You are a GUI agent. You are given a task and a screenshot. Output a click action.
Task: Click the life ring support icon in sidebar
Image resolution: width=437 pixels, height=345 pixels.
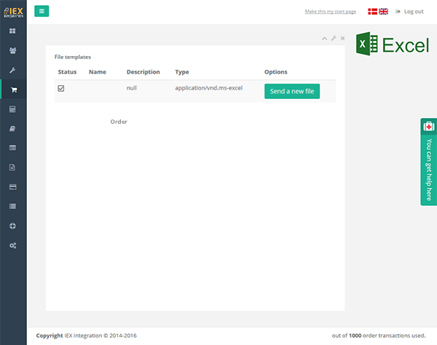click(x=13, y=226)
